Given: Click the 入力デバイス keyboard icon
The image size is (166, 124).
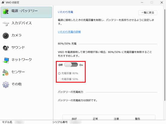Looking at the screenshot, I should coord(6,24).
